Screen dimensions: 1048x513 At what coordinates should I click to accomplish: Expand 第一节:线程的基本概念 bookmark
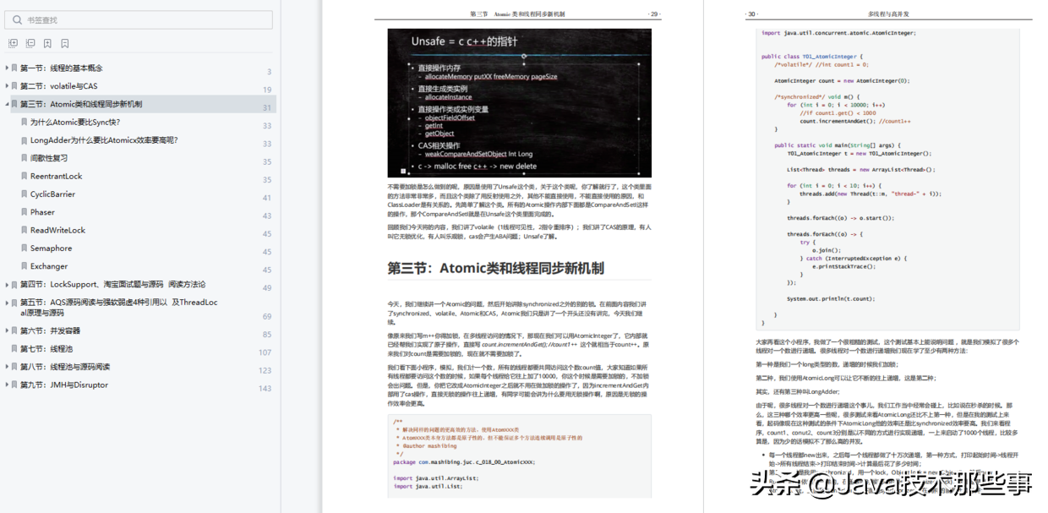coord(7,68)
